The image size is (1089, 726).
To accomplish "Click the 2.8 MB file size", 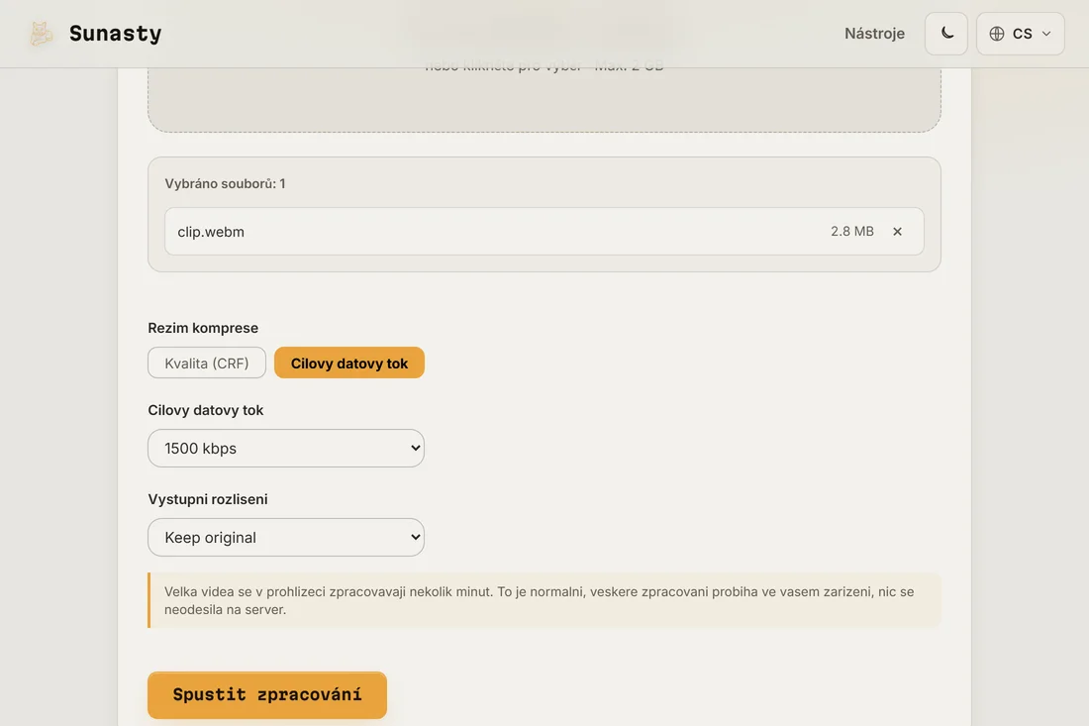I will [x=852, y=232].
